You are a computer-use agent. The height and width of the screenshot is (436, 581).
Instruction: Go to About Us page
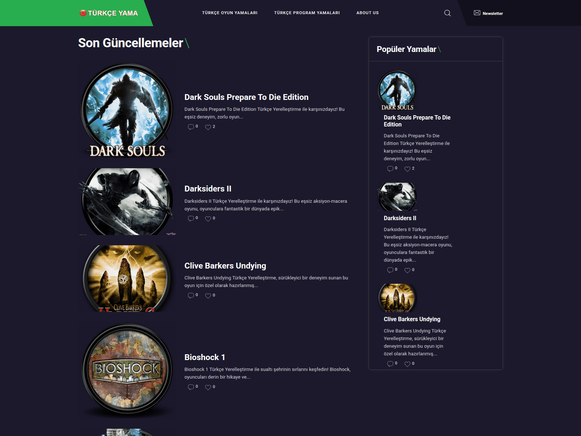coord(367,13)
